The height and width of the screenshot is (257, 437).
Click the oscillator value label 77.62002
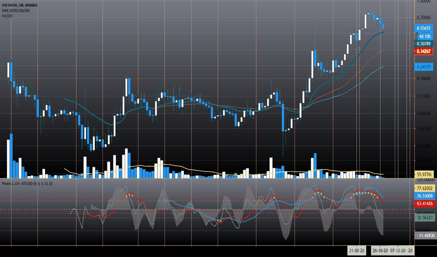pos(424,188)
